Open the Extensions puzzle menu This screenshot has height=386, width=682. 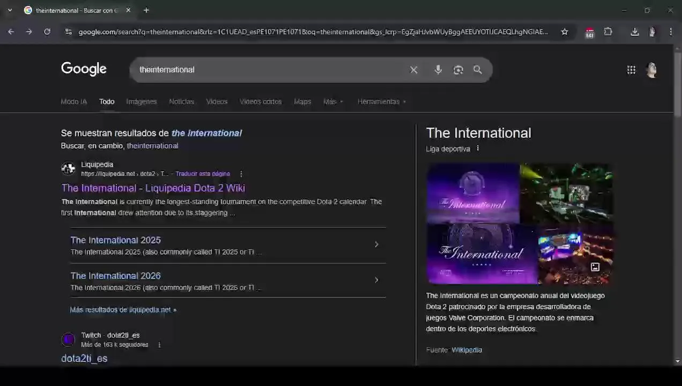[608, 32]
